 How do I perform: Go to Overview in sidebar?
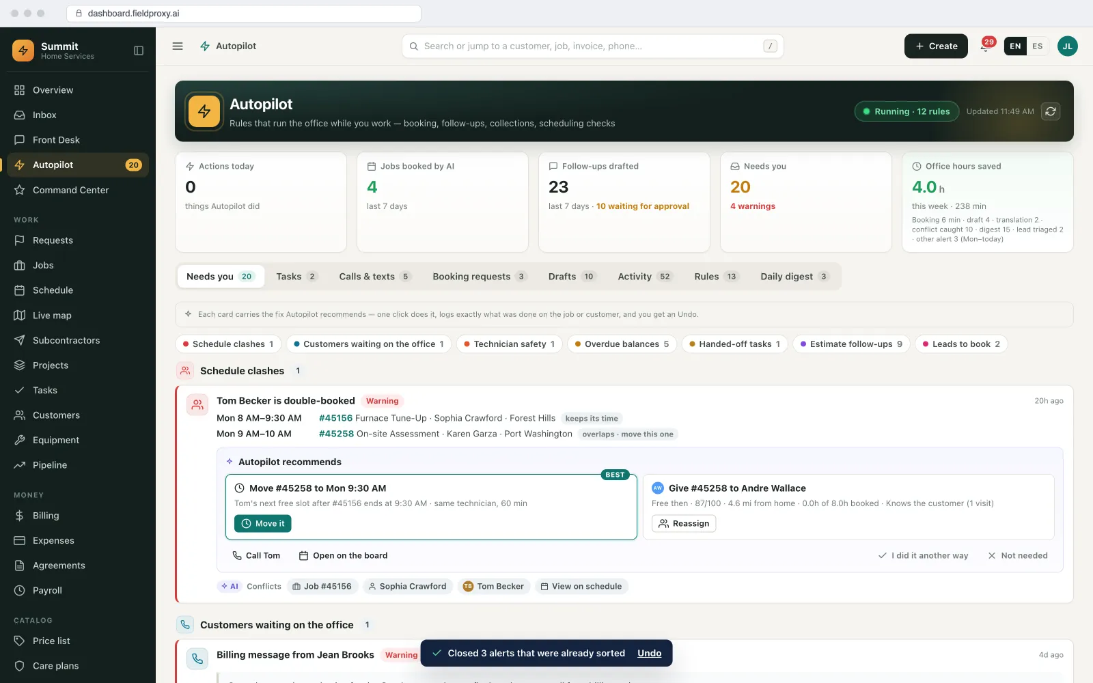point(77,90)
